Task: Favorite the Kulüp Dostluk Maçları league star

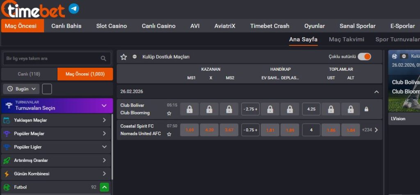Action: 123,57
